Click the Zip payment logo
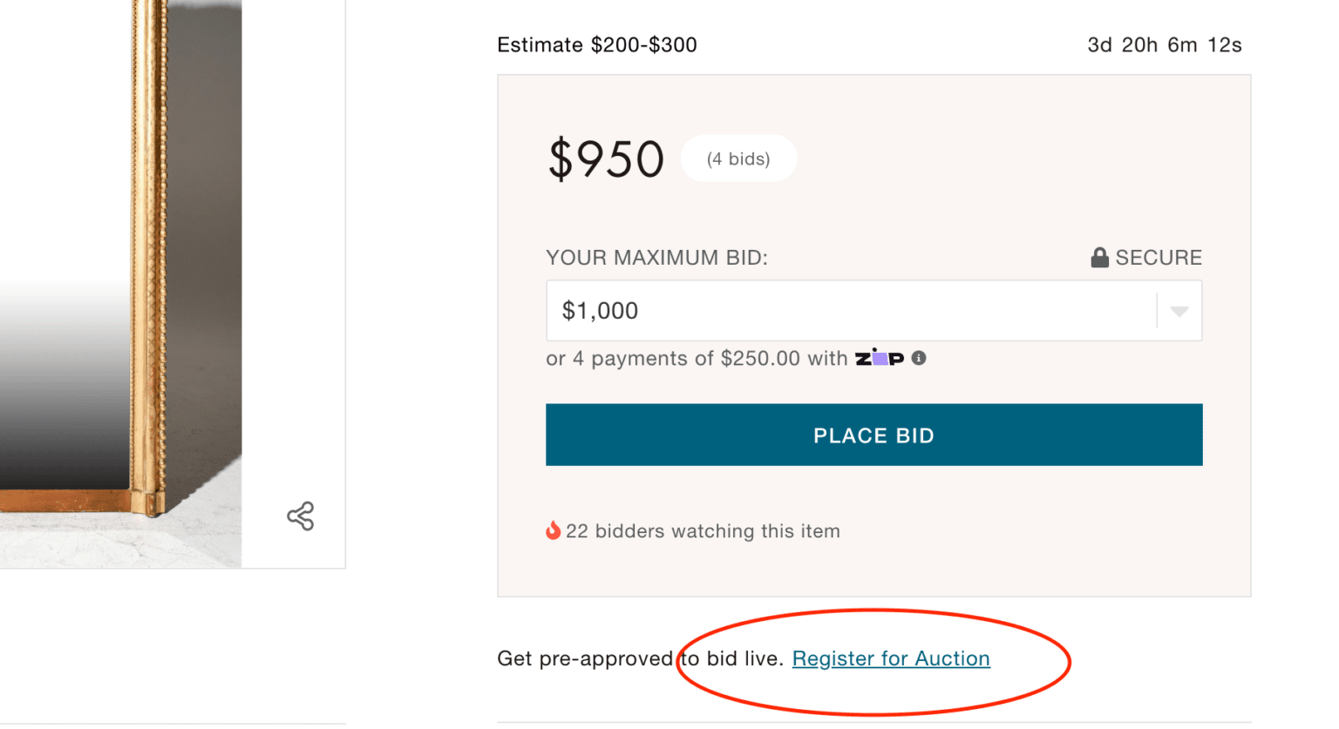Image resolution: width=1339 pixels, height=729 pixels. pos(882,357)
